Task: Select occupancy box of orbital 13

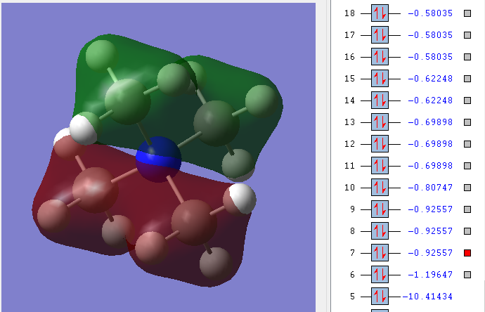Action: click(380, 122)
